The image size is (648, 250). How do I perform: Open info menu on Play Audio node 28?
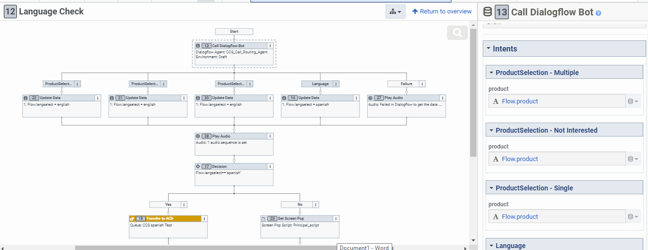tap(270, 136)
